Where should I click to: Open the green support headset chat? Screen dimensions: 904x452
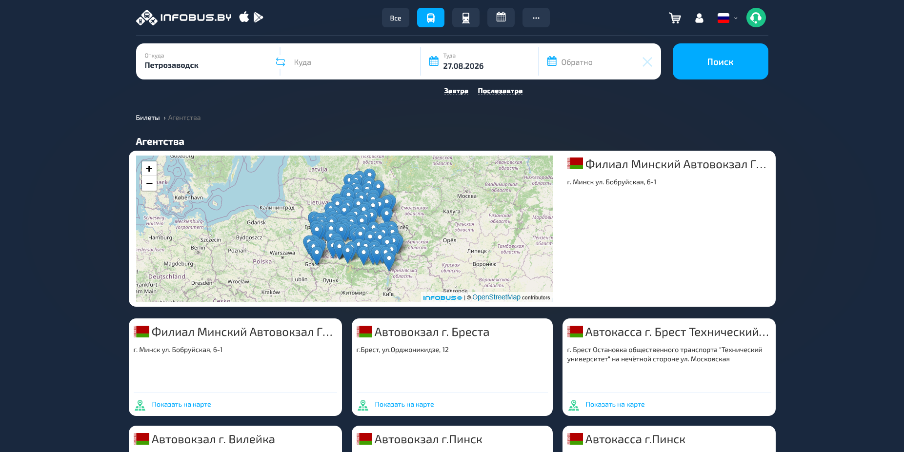(756, 18)
